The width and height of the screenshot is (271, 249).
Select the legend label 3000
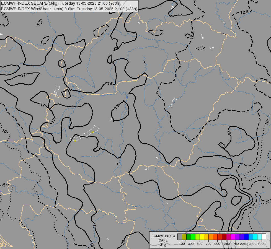pyautogui.click(x=253, y=244)
